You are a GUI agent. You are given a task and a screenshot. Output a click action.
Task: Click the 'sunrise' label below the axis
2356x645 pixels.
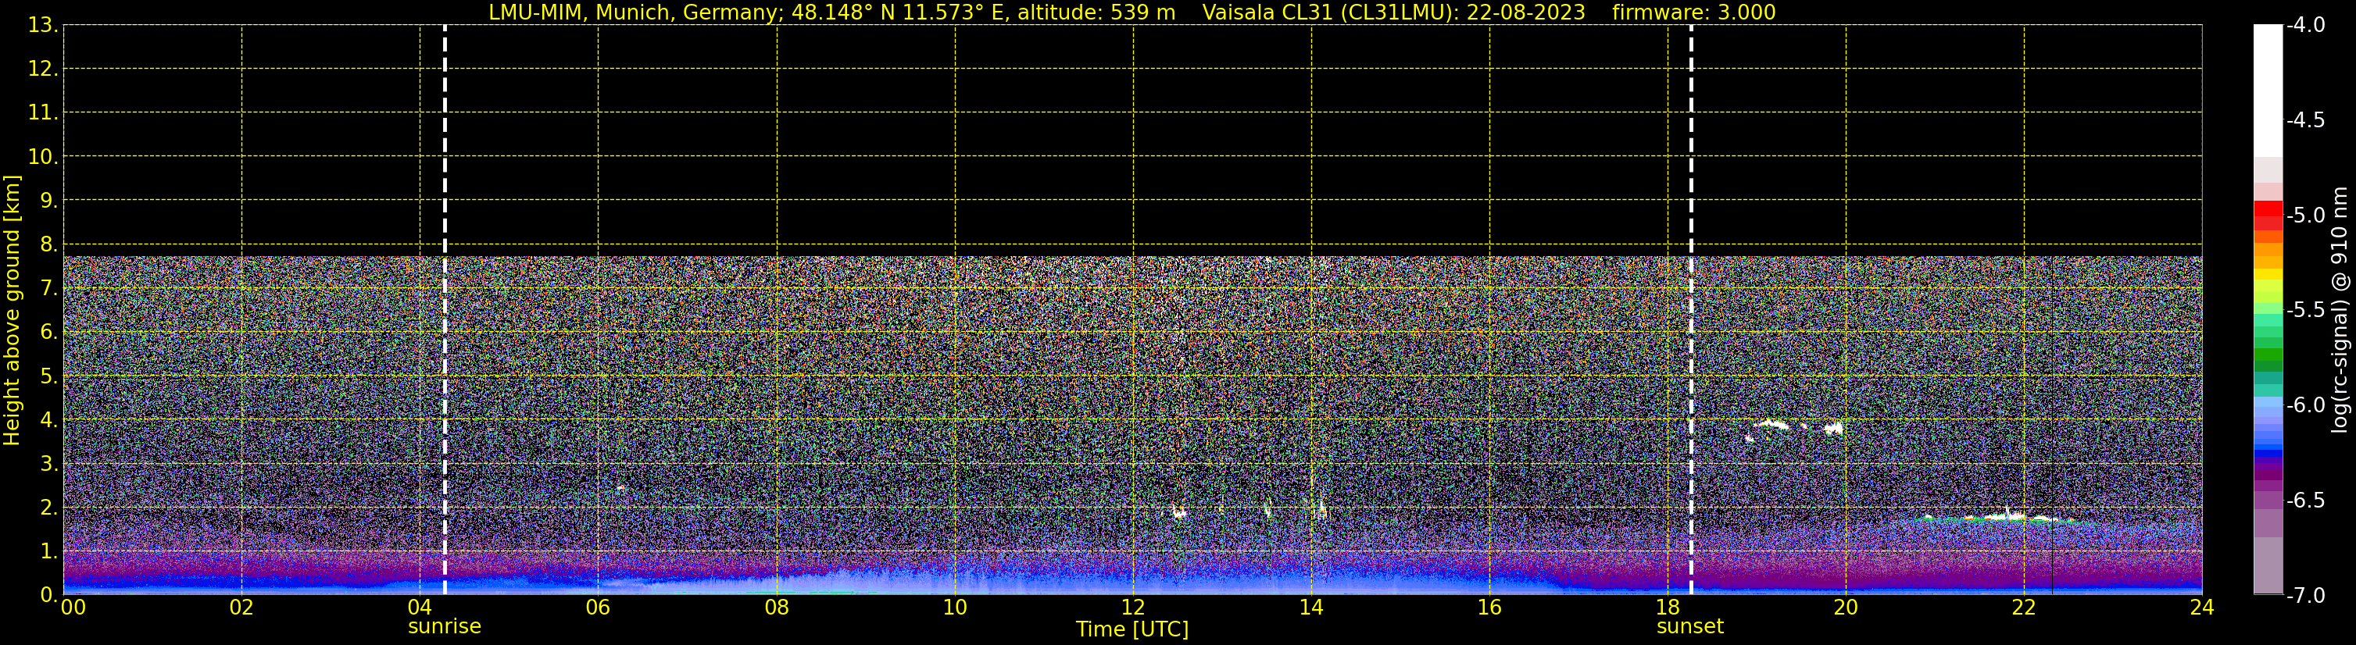[x=445, y=627]
